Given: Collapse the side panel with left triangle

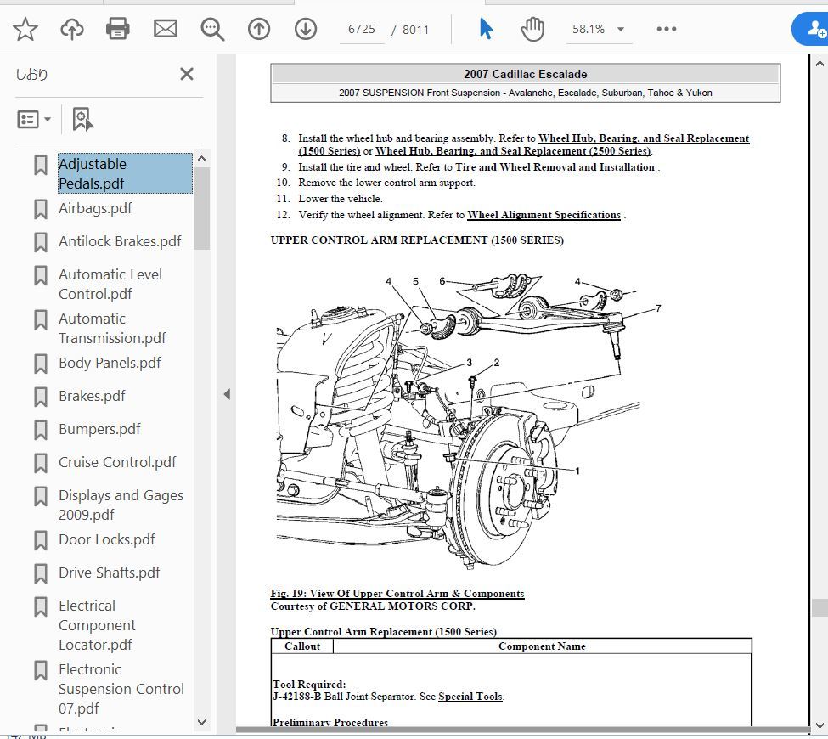Looking at the screenshot, I should coord(227,394).
